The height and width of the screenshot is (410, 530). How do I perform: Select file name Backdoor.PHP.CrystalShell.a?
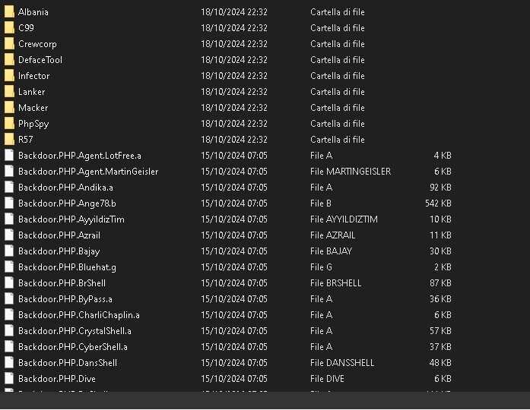(75, 331)
